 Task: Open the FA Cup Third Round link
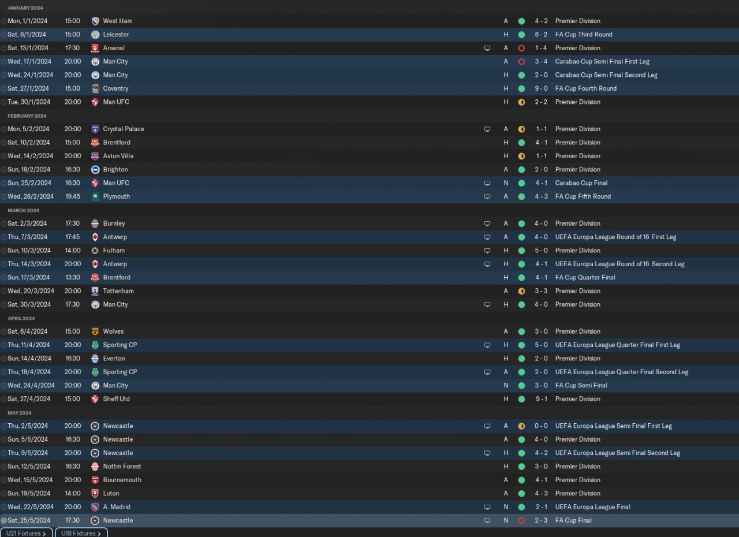pos(584,35)
